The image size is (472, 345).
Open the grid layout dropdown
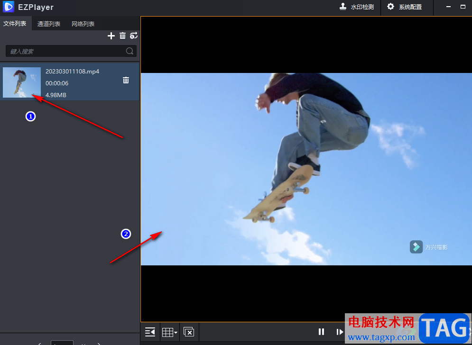pos(169,332)
